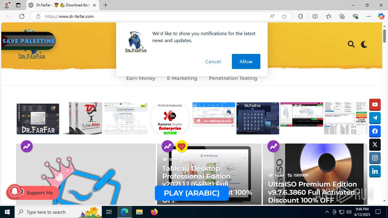Viewport: 388px width, 218px height.
Task: Refresh the page with reload icon
Action: click(x=22, y=16)
